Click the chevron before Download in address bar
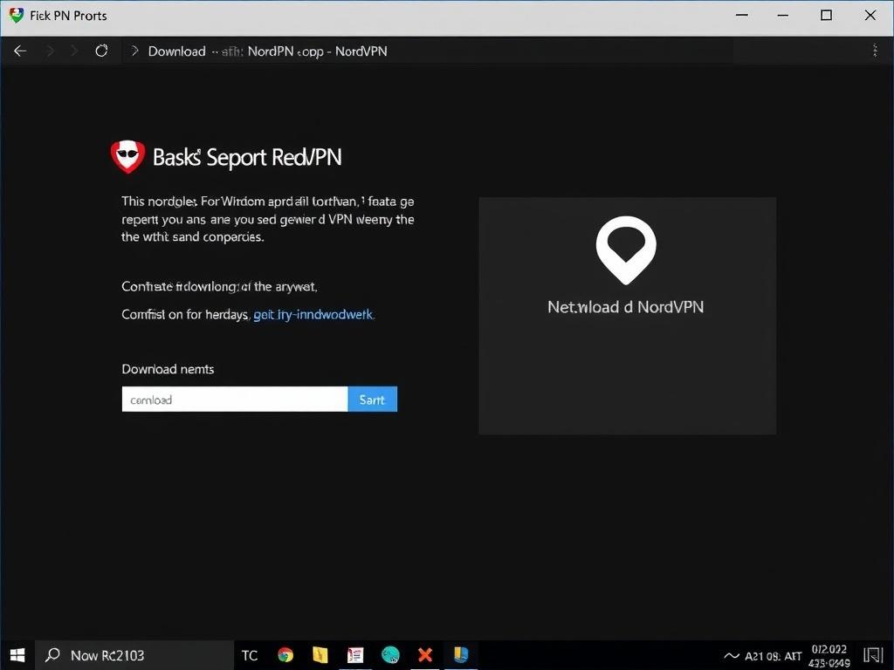The height and width of the screenshot is (670, 894). point(134,51)
